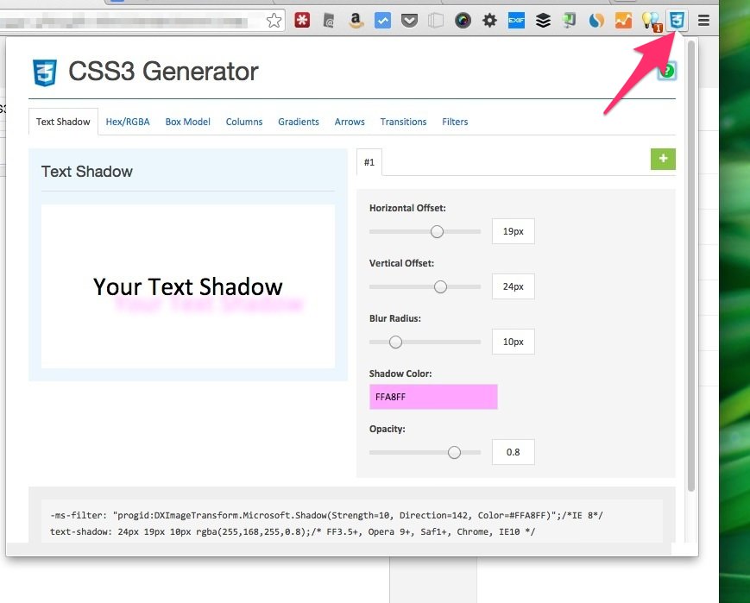Click the 'CSS3 Generator' title text
The height and width of the screenshot is (603, 750).
164,72
